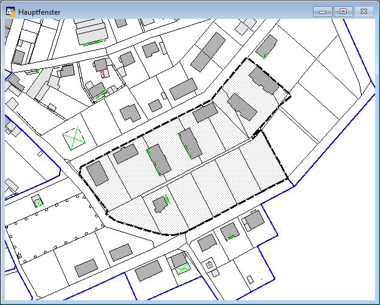Click the small red hatched building outline

click(x=102, y=74)
